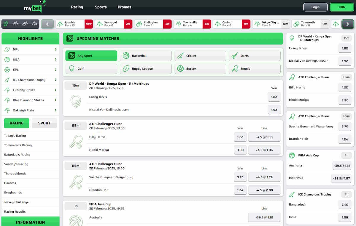This screenshot has width=356, height=226.
Task: Open Tamworth Race 8 card
Action: pos(310,24)
